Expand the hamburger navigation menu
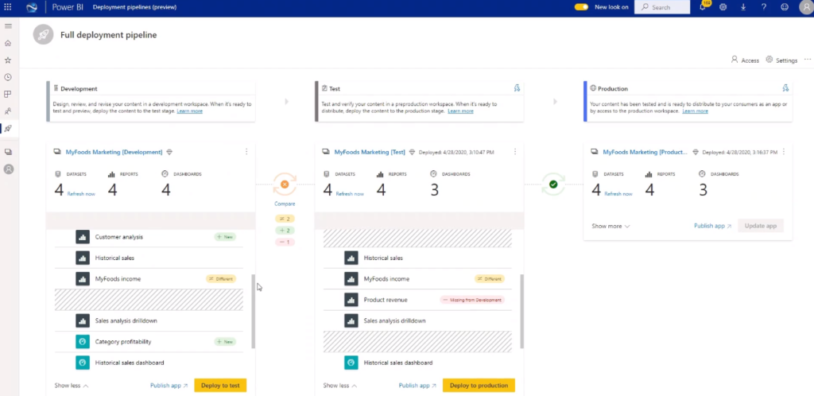The width and height of the screenshot is (814, 396). (8, 25)
